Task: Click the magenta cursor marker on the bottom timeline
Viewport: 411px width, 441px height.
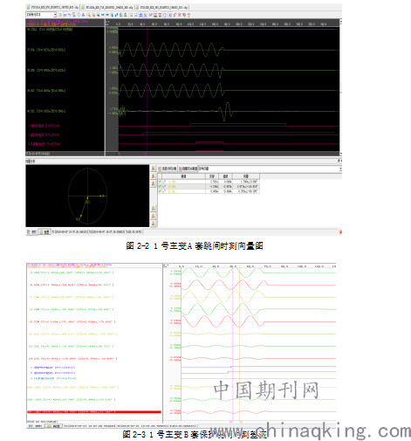Action: pyautogui.click(x=146, y=154)
